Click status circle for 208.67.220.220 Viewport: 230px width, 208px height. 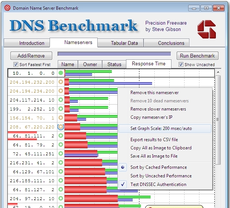[x=61, y=127]
